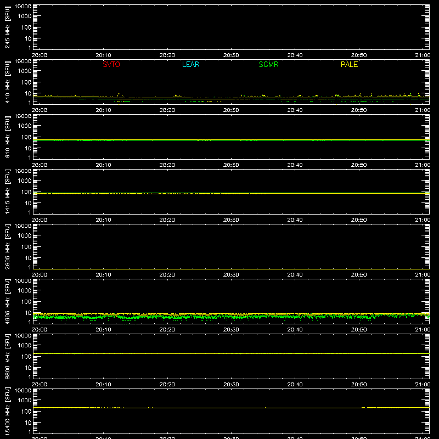Click 21:00 tick under the 245 MHz panel
Image resolution: width=439 pixels, height=439 pixels.
coord(423,55)
